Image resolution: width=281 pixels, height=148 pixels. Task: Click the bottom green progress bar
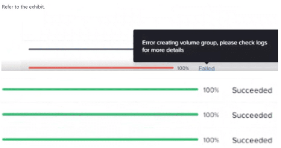click(100, 139)
